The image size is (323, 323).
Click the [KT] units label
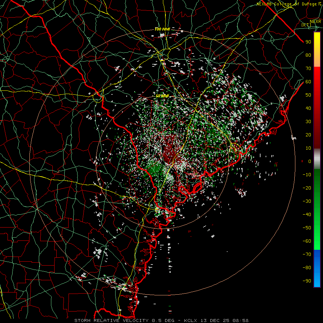pyautogui.click(x=306, y=25)
